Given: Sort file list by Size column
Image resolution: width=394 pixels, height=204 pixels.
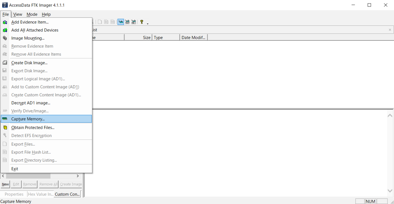Looking at the screenshot, I should (x=138, y=37).
